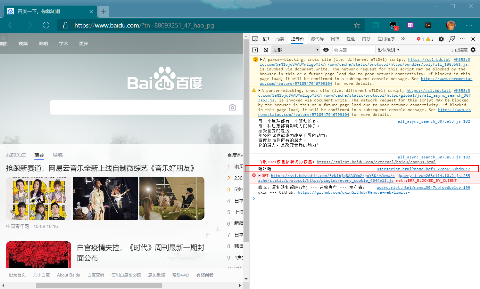This screenshot has height=289, width=480.
Task: Open the 网络 tab
Action: pos(335,39)
